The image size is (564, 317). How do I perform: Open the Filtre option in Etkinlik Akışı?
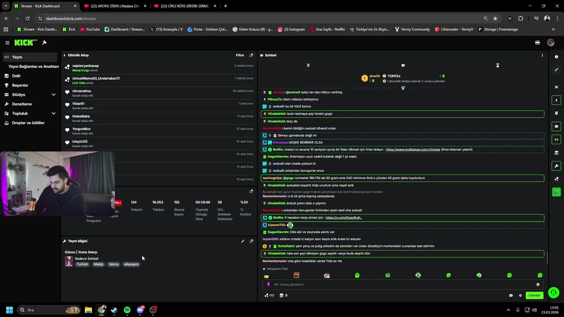pyautogui.click(x=240, y=55)
